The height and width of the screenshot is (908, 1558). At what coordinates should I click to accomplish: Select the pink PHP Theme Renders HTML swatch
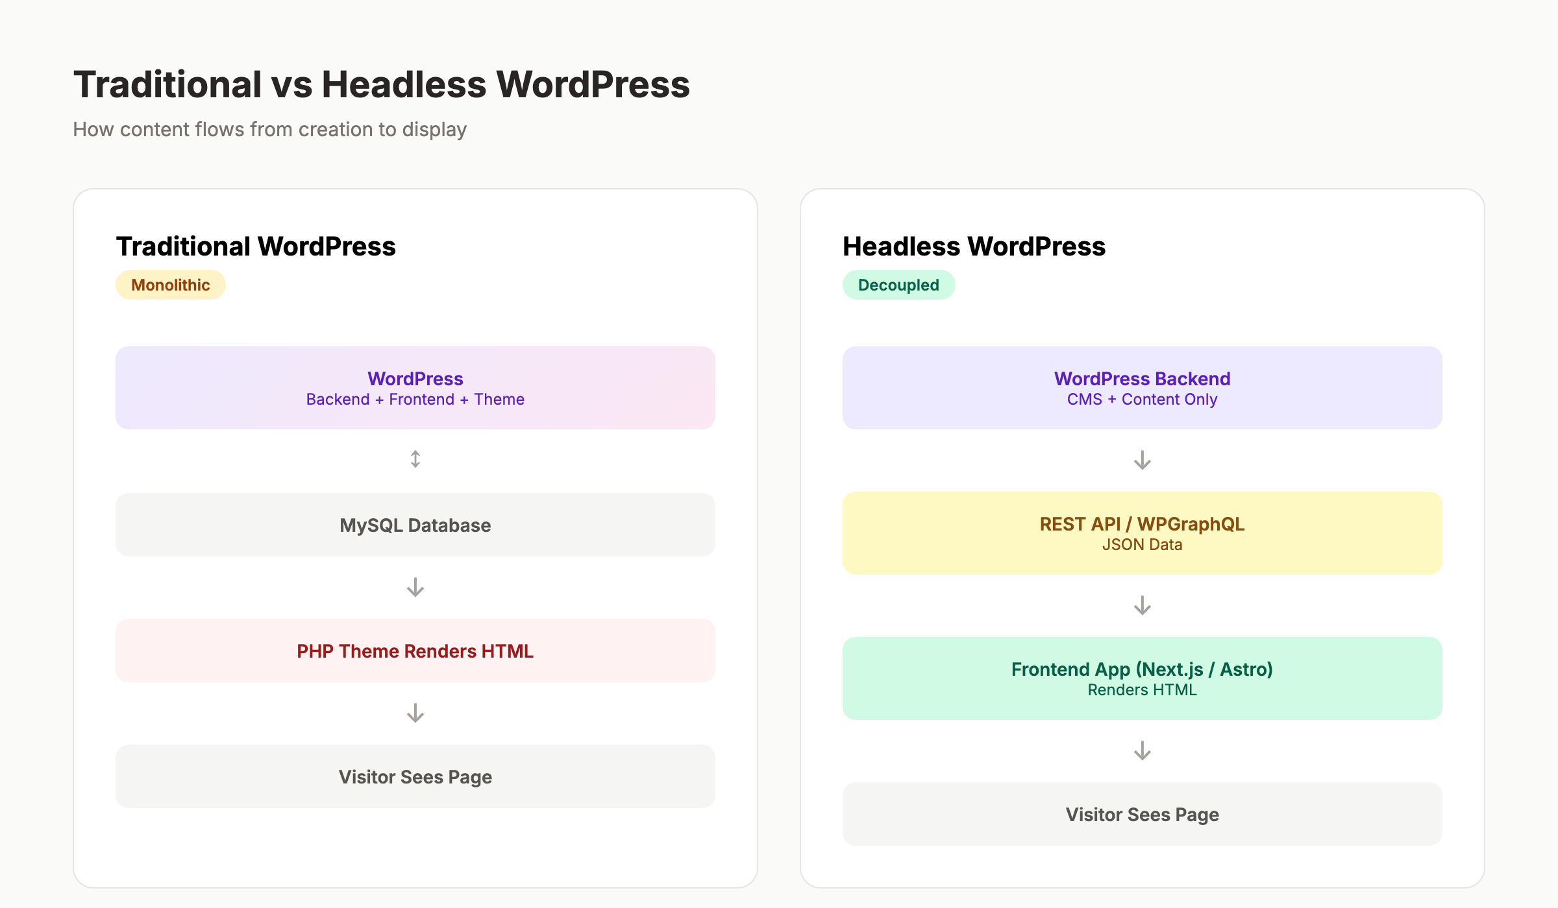(x=415, y=651)
